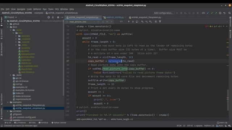Click the rollback undo arrow icon
Image resolution: width=232 pixels, height=130 pixels.
point(224,13)
